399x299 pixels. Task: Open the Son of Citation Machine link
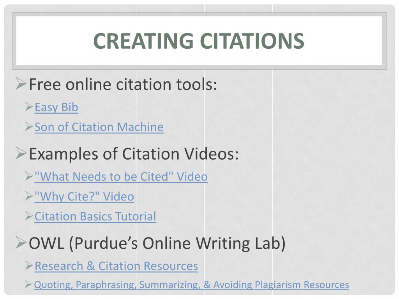99,127
